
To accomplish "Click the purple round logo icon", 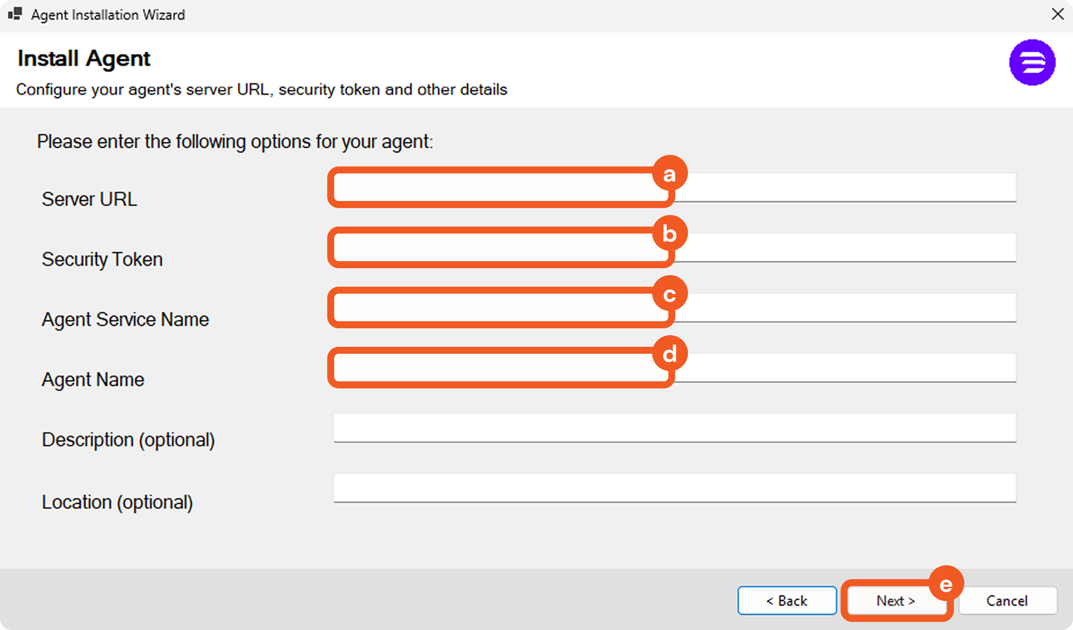I will pyautogui.click(x=1032, y=63).
